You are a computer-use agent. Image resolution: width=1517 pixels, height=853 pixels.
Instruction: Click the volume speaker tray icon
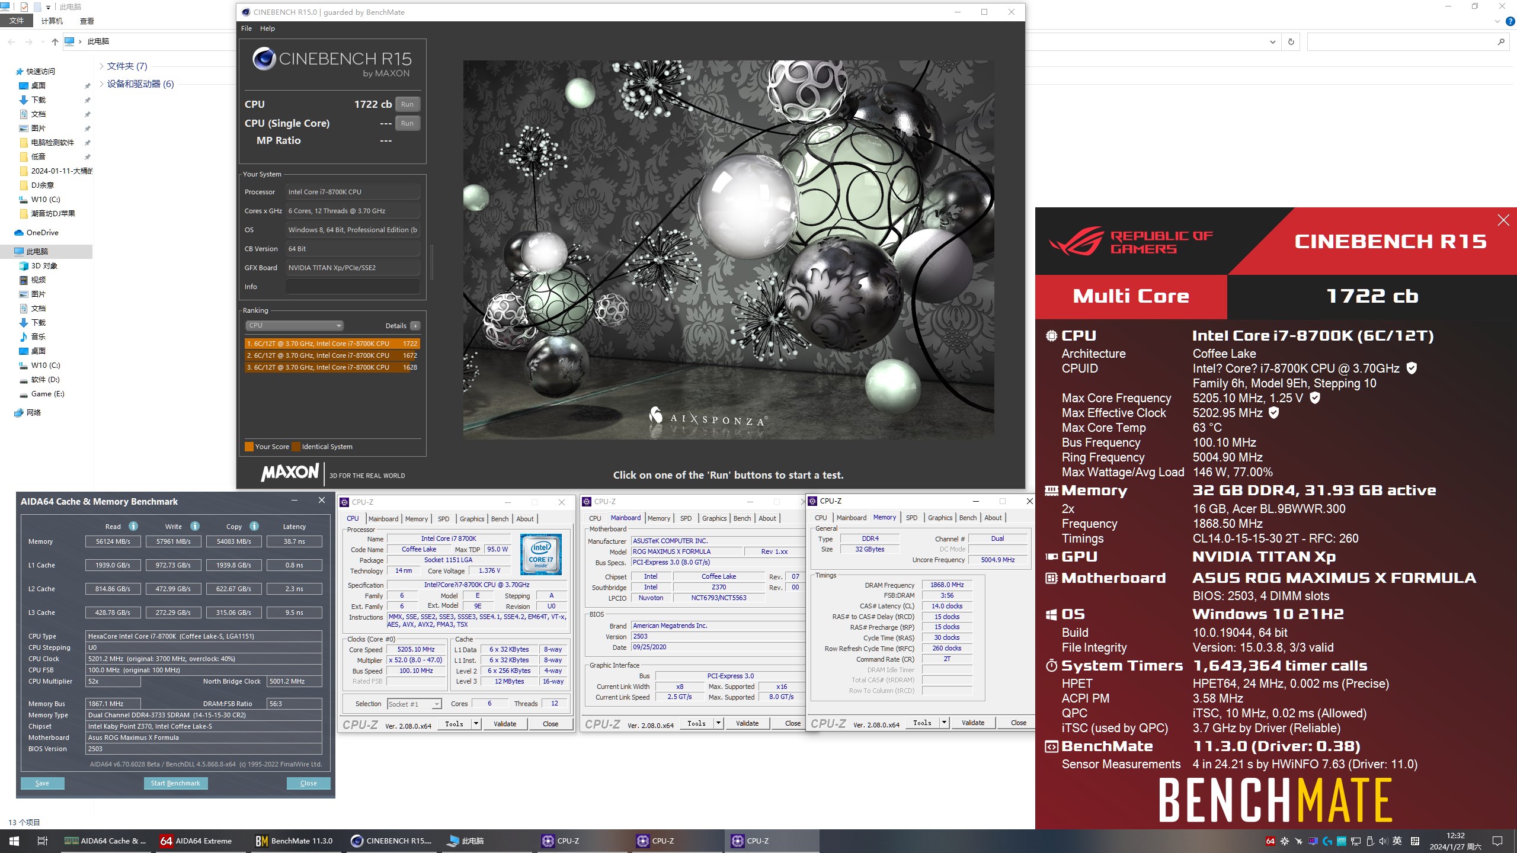[x=1383, y=841]
